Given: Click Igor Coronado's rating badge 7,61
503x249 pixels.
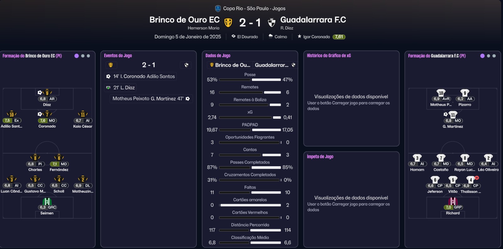Looking at the screenshot, I should [x=338, y=37].
